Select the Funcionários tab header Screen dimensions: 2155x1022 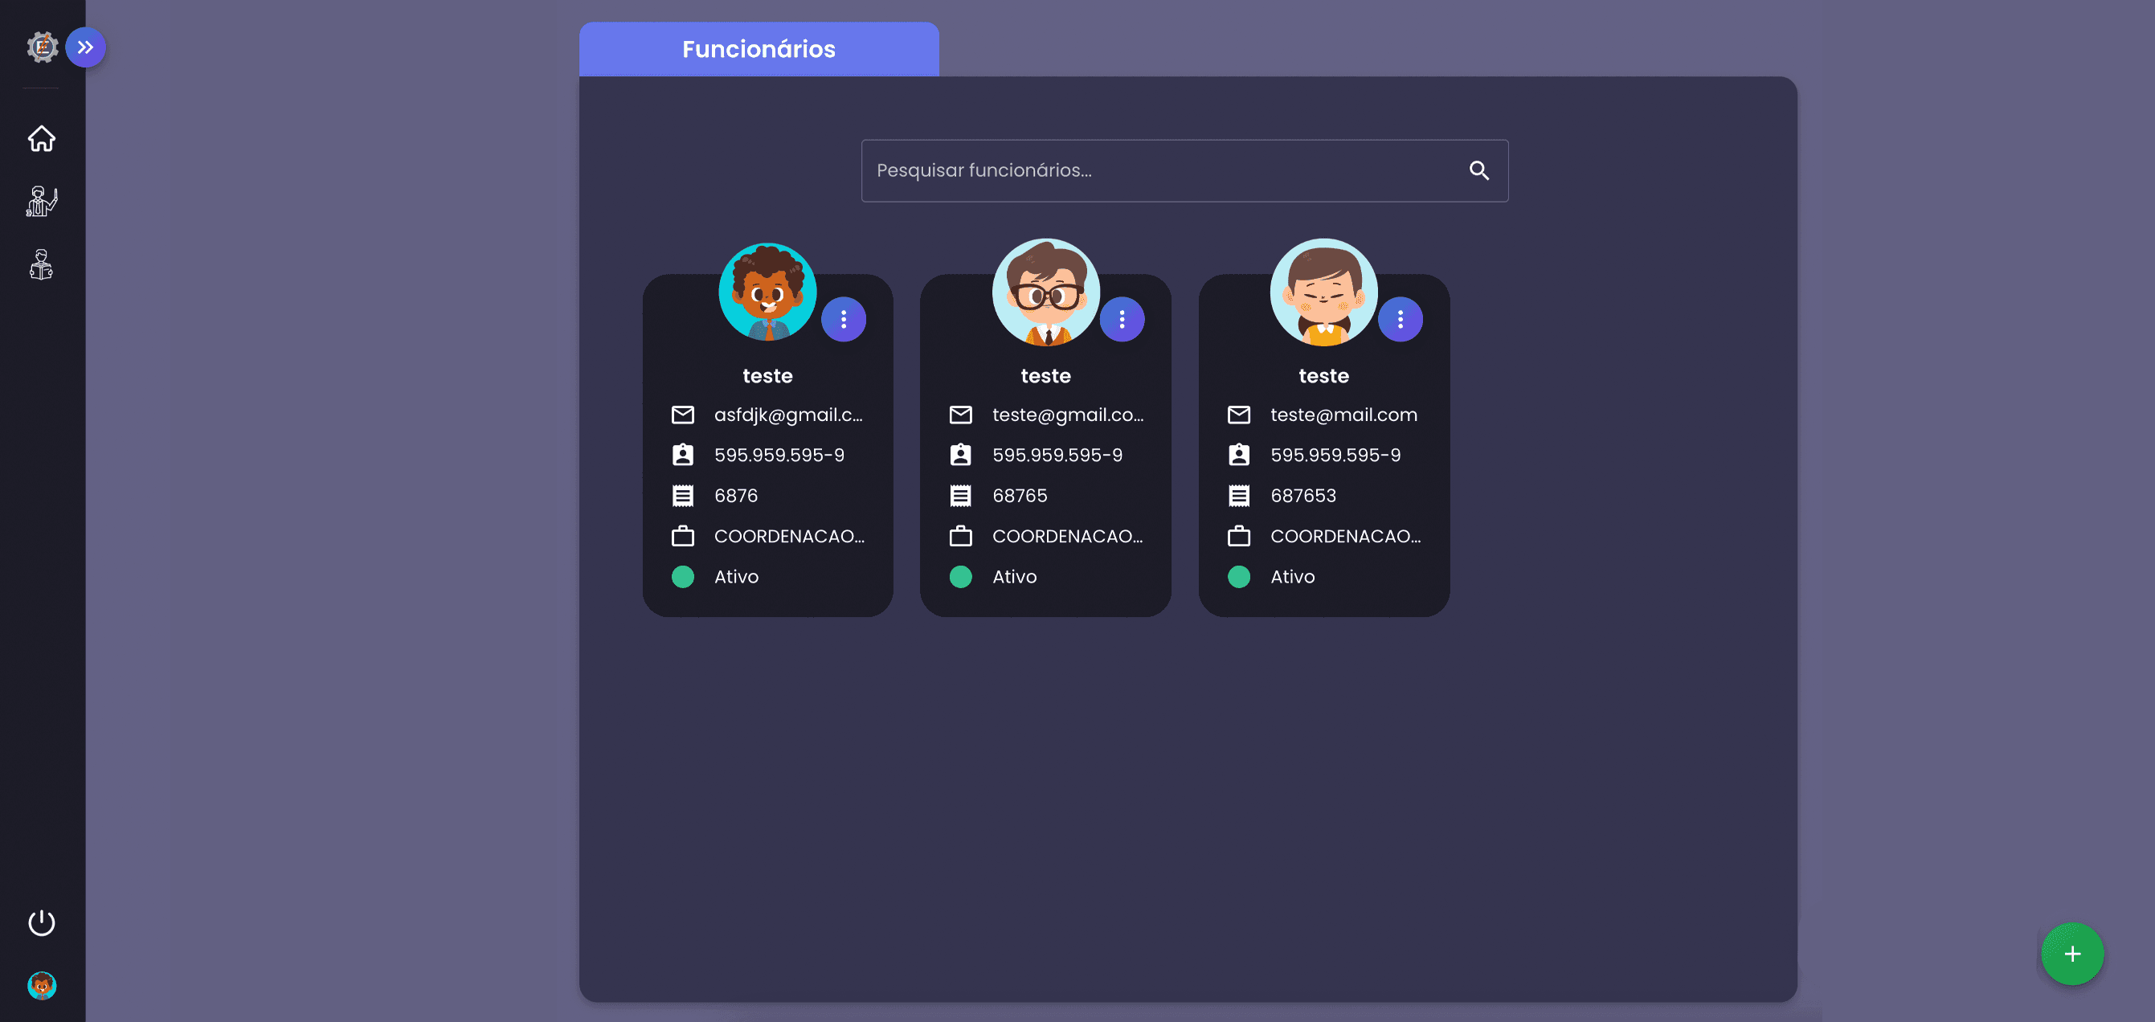pos(758,49)
